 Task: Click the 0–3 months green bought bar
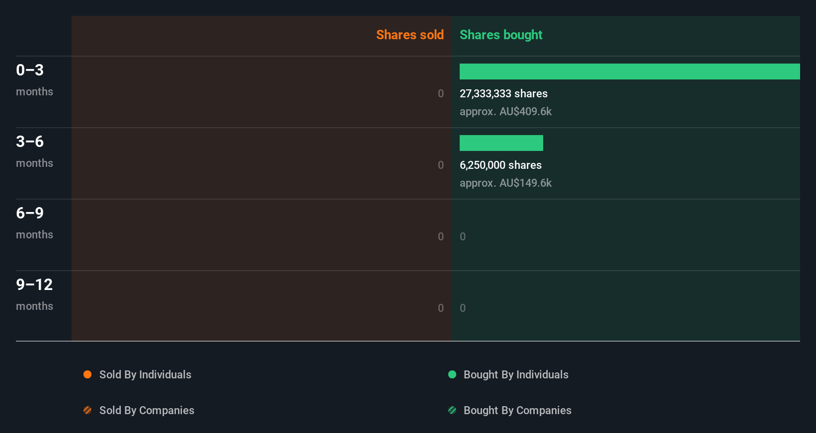630,72
